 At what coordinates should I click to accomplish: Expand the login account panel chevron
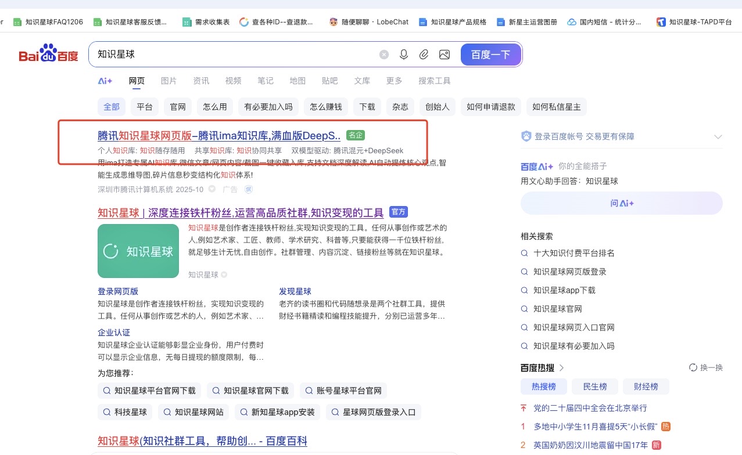click(x=718, y=137)
